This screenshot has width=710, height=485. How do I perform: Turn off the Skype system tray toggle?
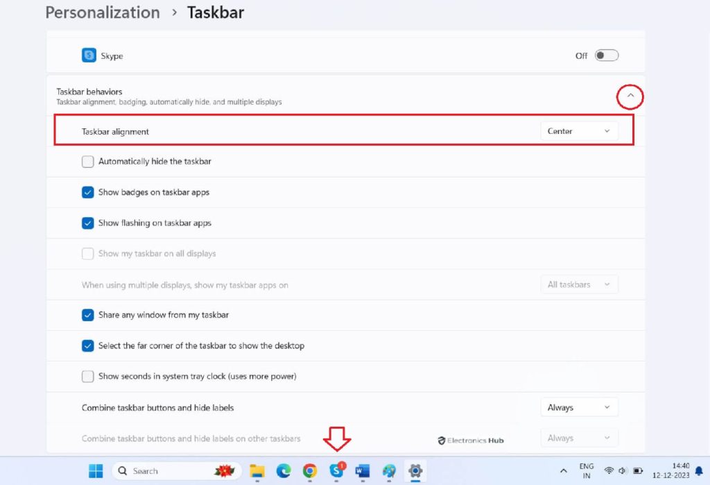coord(606,56)
